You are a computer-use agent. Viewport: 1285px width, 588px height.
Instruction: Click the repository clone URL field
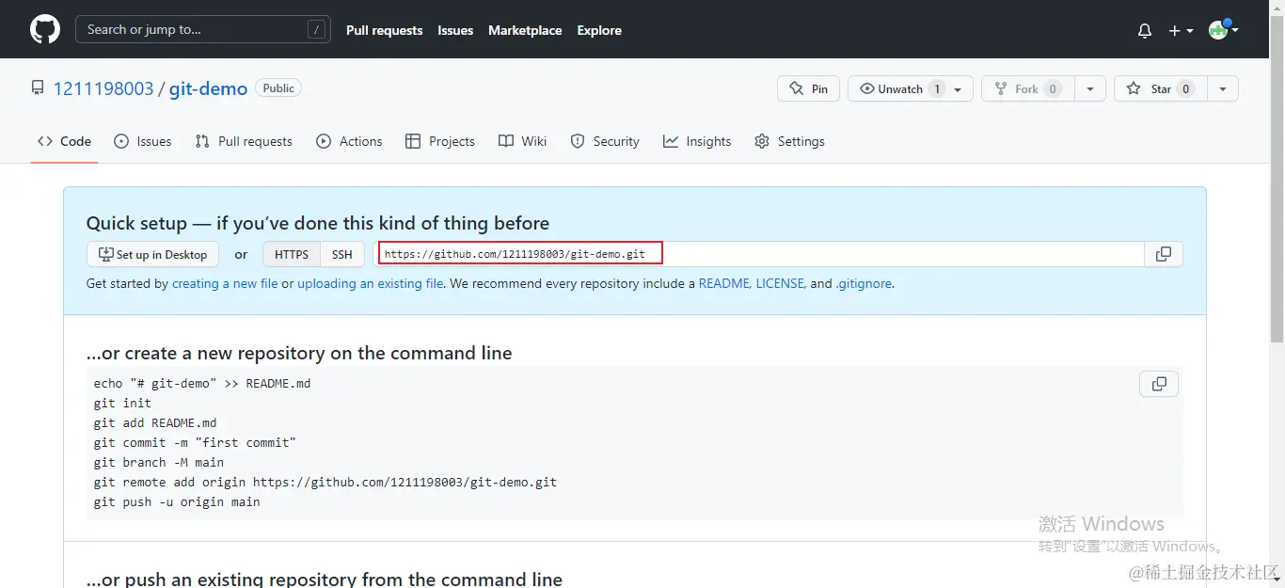coord(759,254)
